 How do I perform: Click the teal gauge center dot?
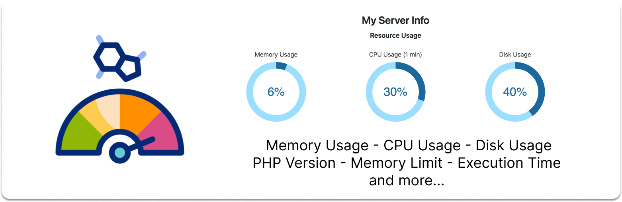pos(119,152)
